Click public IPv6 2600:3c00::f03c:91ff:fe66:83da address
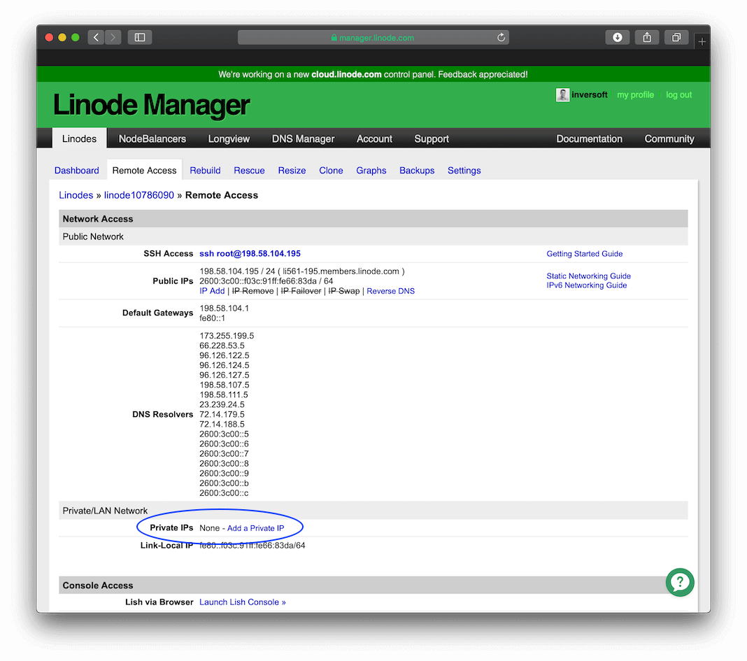The height and width of the screenshot is (661, 747). point(258,280)
